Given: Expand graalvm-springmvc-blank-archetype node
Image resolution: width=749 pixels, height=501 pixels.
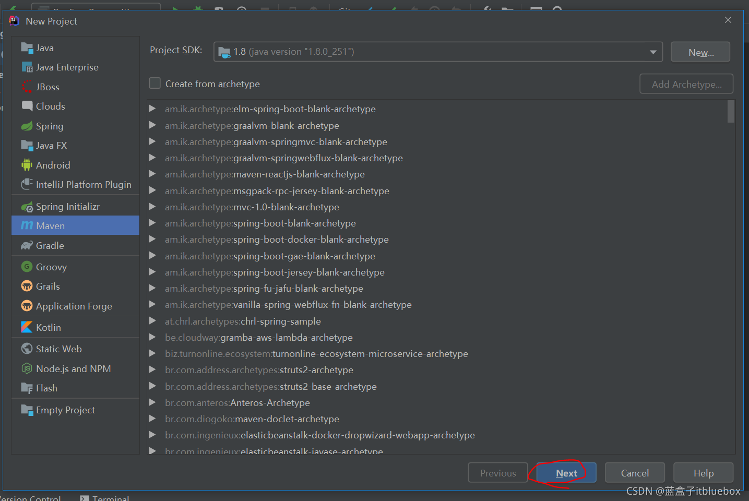Looking at the screenshot, I should (152, 141).
